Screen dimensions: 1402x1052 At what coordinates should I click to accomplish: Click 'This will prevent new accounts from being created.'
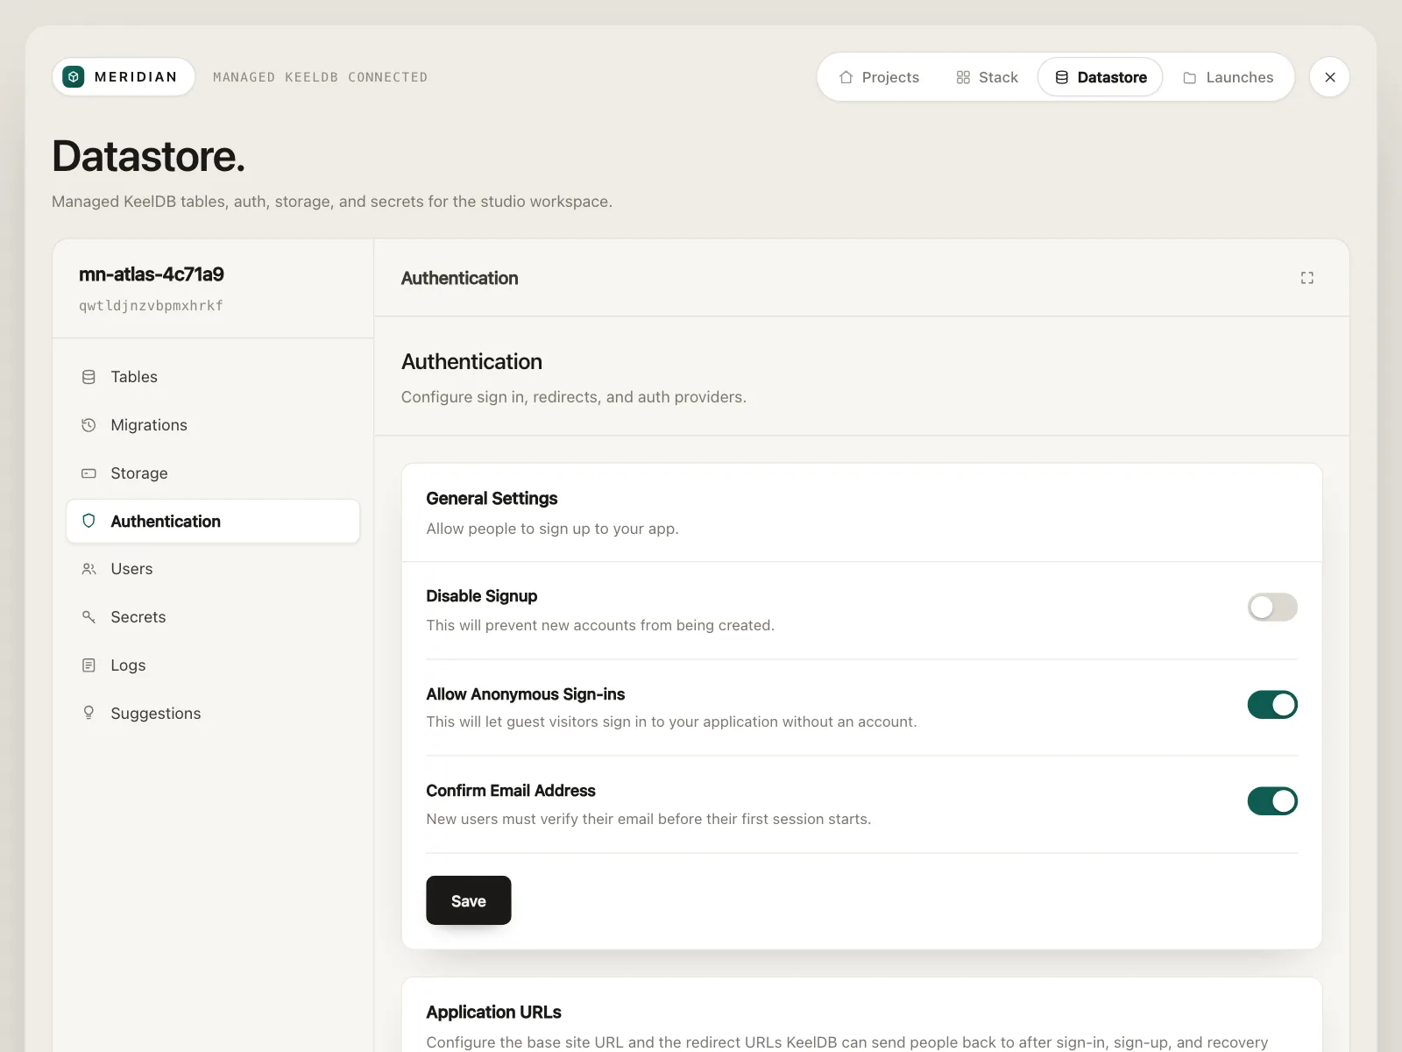[600, 625]
